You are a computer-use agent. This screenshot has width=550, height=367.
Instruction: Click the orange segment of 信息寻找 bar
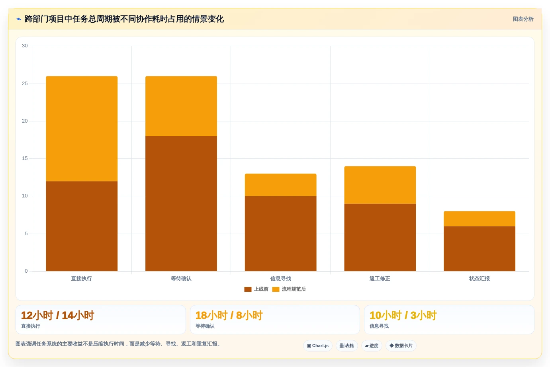coord(281,185)
